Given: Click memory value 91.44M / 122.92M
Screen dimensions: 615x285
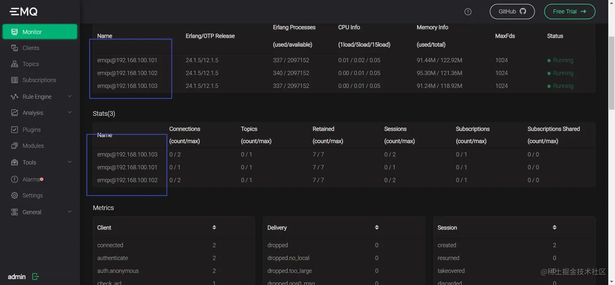Looking at the screenshot, I should tap(439, 60).
